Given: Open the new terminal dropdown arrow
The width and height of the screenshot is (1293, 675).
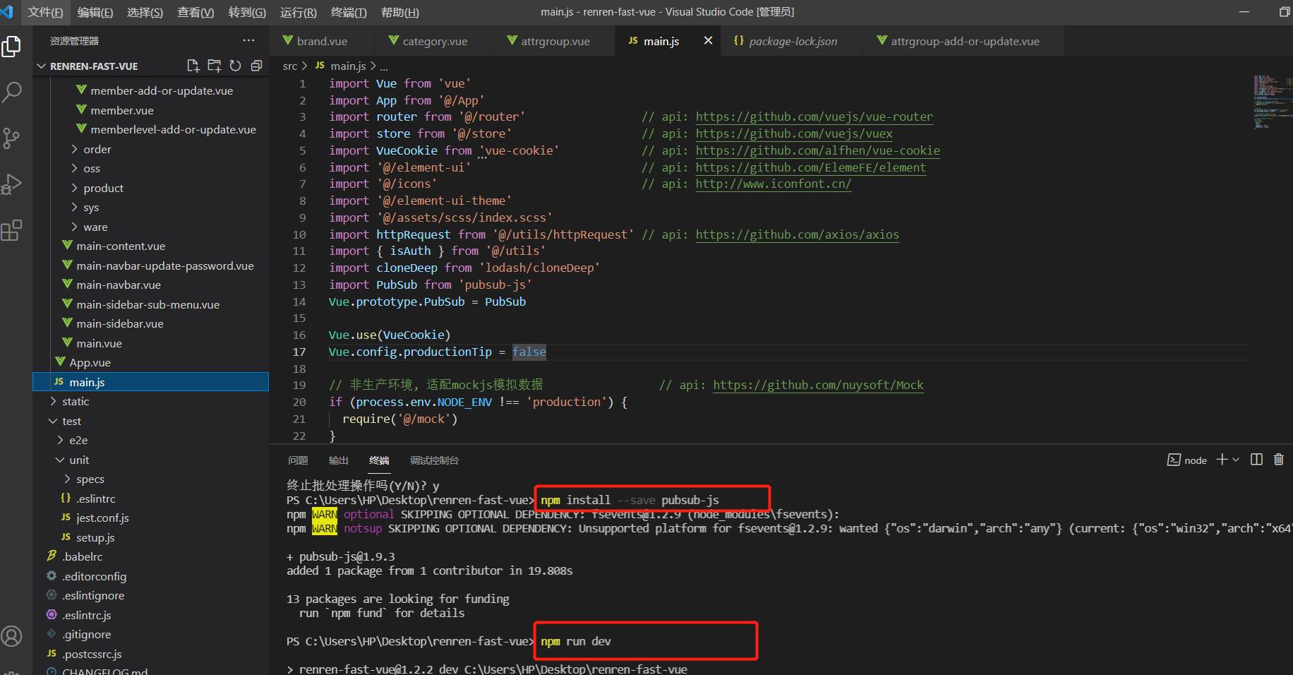Looking at the screenshot, I should (1235, 460).
